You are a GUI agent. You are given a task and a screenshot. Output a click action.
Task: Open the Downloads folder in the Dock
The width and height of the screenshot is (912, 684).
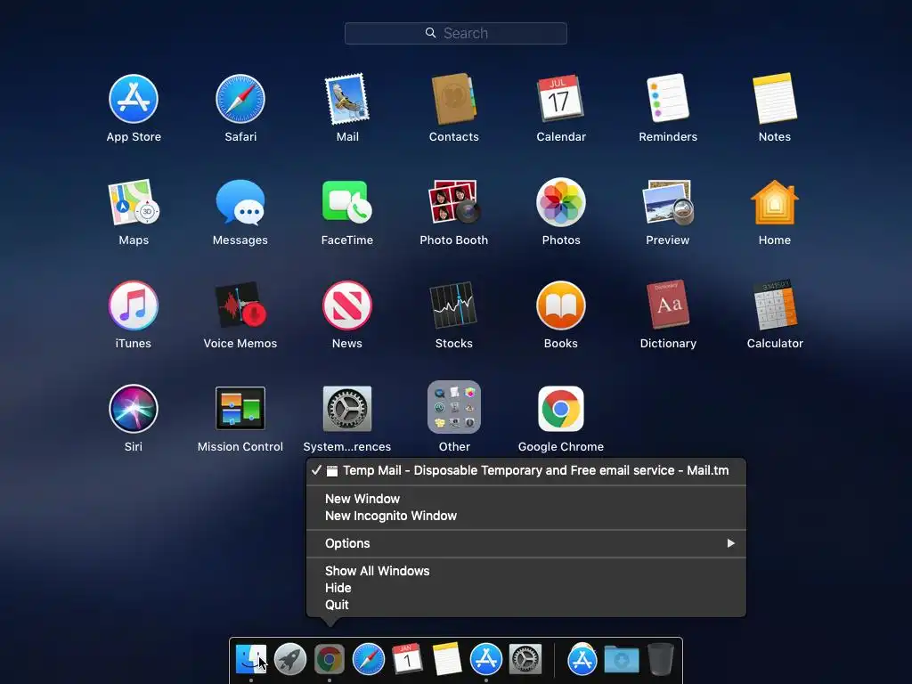click(x=621, y=660)
